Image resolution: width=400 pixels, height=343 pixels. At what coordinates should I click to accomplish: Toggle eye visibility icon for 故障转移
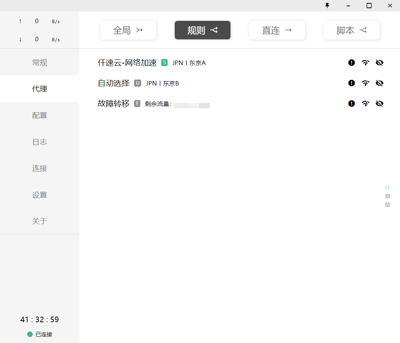click(x=380, y=104)
